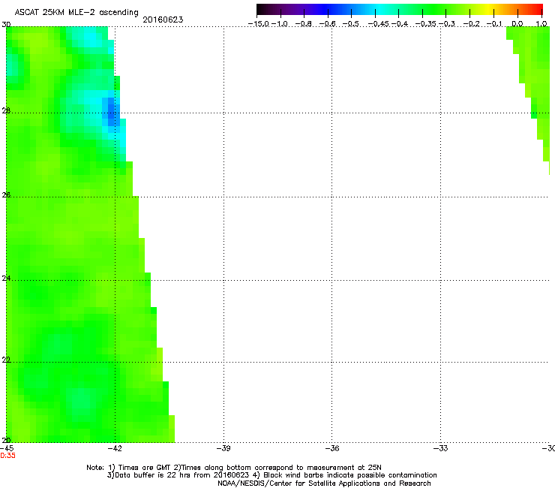
Task: Click the colorbar label -0.45
Action: (x=379, y=24)
